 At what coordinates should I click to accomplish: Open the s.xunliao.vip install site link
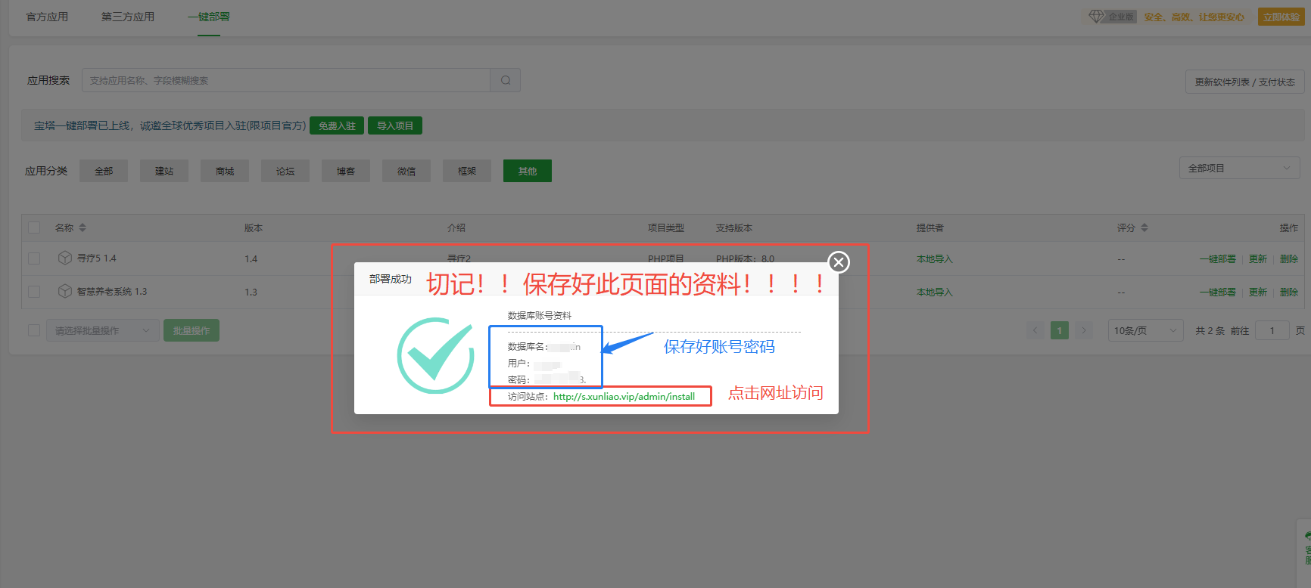tap(624, 396)
